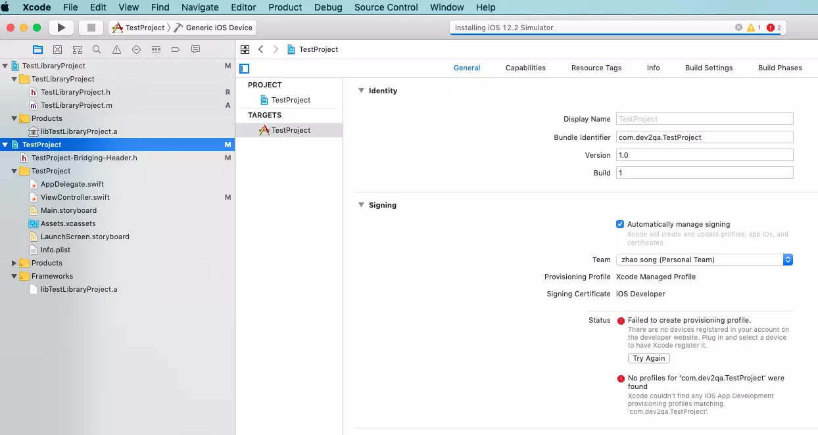818x435 pixels.
Task: Open the Source Control navigator
Action: tap(57, 49)
